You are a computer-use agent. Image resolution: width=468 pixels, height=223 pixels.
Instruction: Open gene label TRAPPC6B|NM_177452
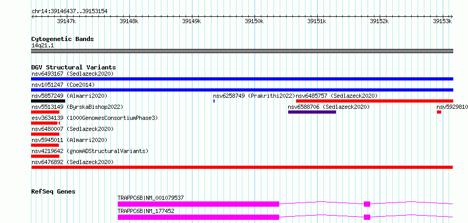tap(146, 211)
